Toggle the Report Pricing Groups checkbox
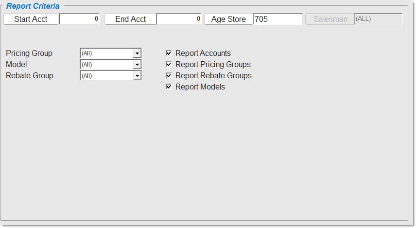 [x=169, y=64]
